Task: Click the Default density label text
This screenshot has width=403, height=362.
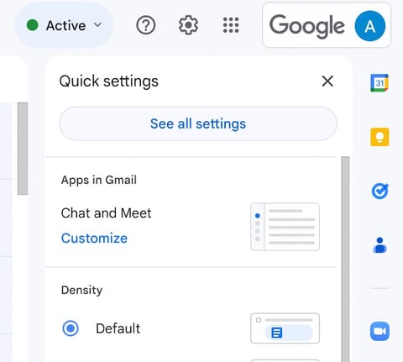Action: [x=118, y=328]
